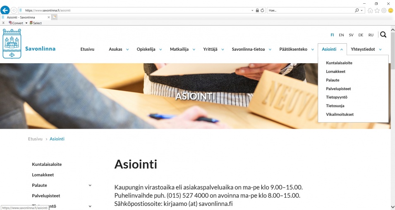Select Lomakkeet in the Asiointi dropdown

point(335,72)
